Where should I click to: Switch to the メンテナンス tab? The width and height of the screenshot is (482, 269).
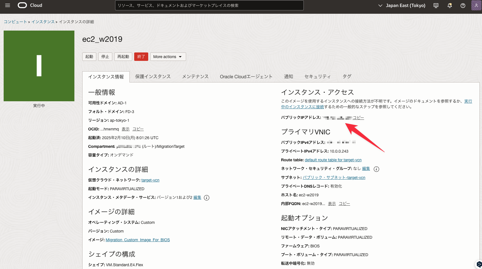[x=195, y=77]
